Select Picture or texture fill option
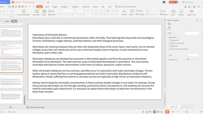 tap(176, 43)
